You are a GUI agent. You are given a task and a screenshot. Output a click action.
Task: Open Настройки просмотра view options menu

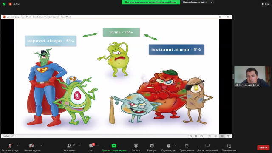[197, 2]
